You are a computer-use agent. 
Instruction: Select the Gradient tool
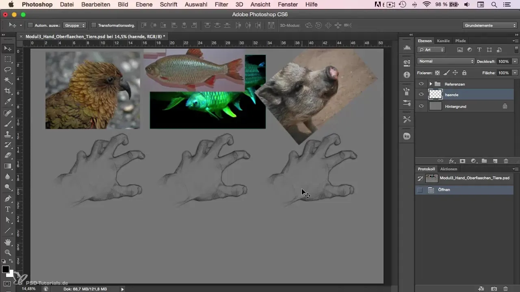8,166
